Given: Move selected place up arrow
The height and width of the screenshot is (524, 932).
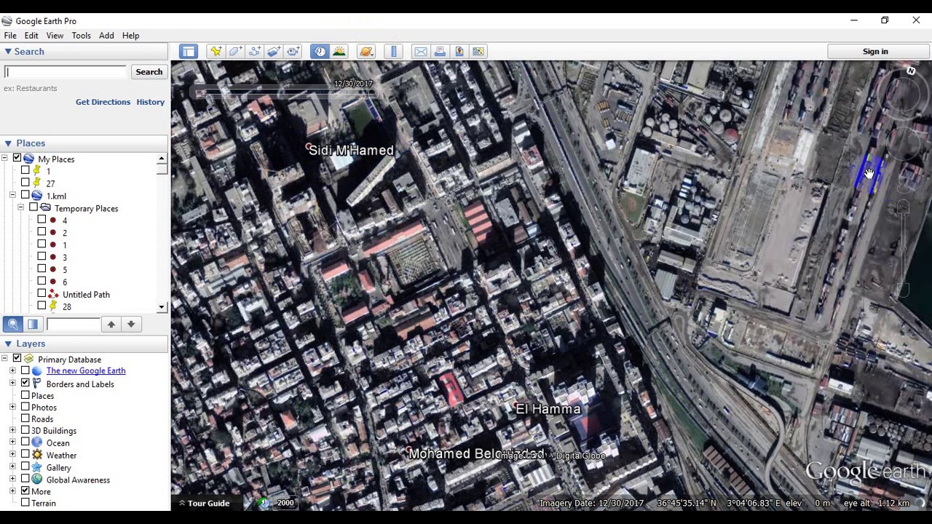Looking at the screenshot, I should [x=111, y=324].
